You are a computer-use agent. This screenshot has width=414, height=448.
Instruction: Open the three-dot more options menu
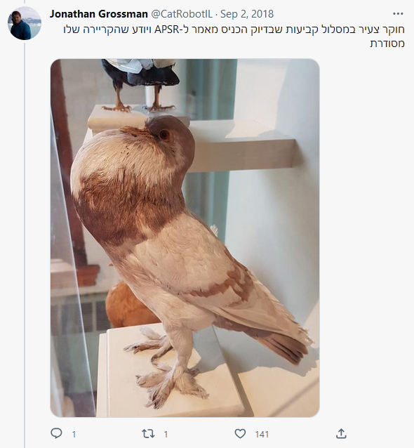398,13
